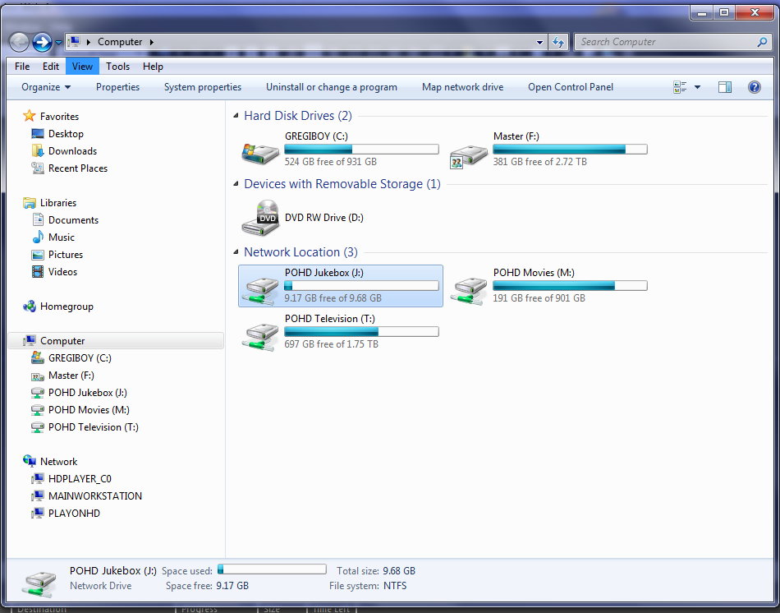
Task: Click POHD Television (T:) network drive icon
Action: (259, 337)
